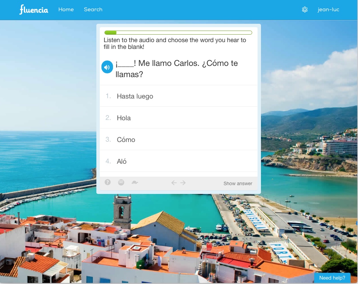Image resolution: width=358 pixels, height=284 pixels.
Task: Choose answer 1, Hasta luego
Action: tap(135, 96)
